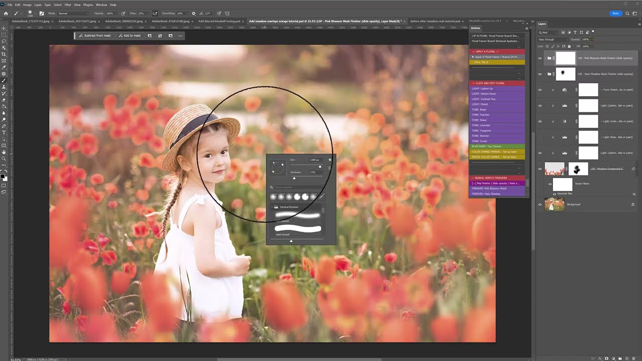Open the brush preset picker dropdown
The image size is (642, 361).
[34, 13]
